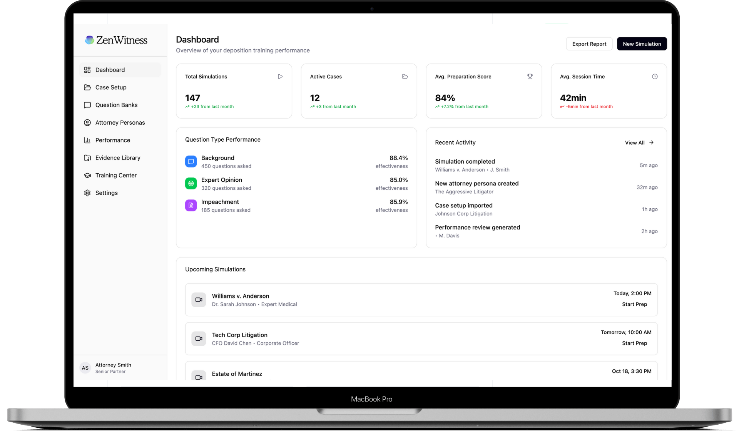Open the Settings page
Screen dimensions: 739x432
tap(106, 193)
